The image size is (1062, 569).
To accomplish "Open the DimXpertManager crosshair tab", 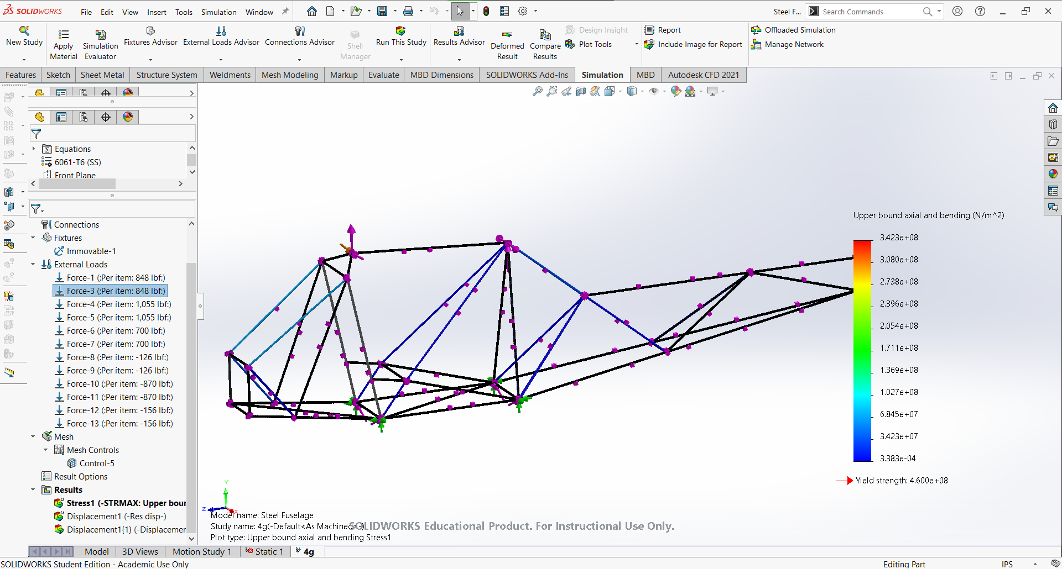I will [x=106, y=117].
